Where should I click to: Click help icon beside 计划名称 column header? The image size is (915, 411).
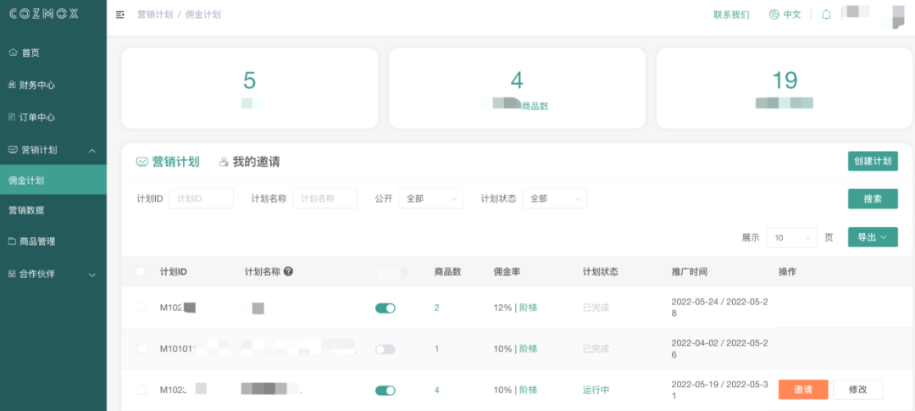click(289, 272)
